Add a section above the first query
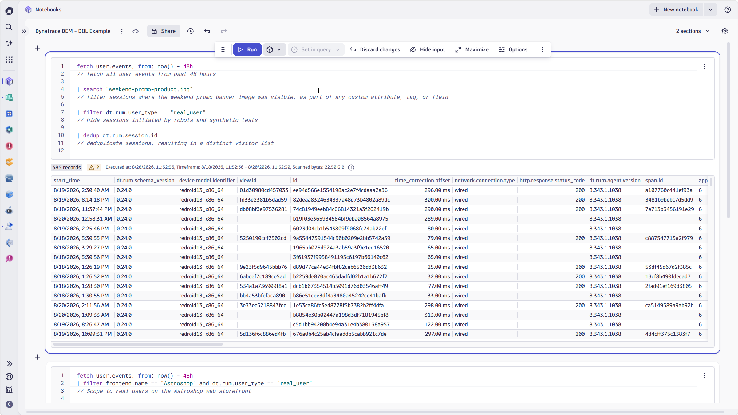This screenshot has width=738, height=415. (37, 48)
